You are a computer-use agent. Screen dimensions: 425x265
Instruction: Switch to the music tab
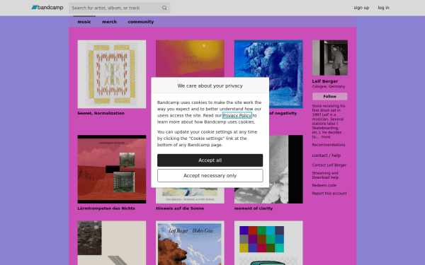tap(84, 22)
